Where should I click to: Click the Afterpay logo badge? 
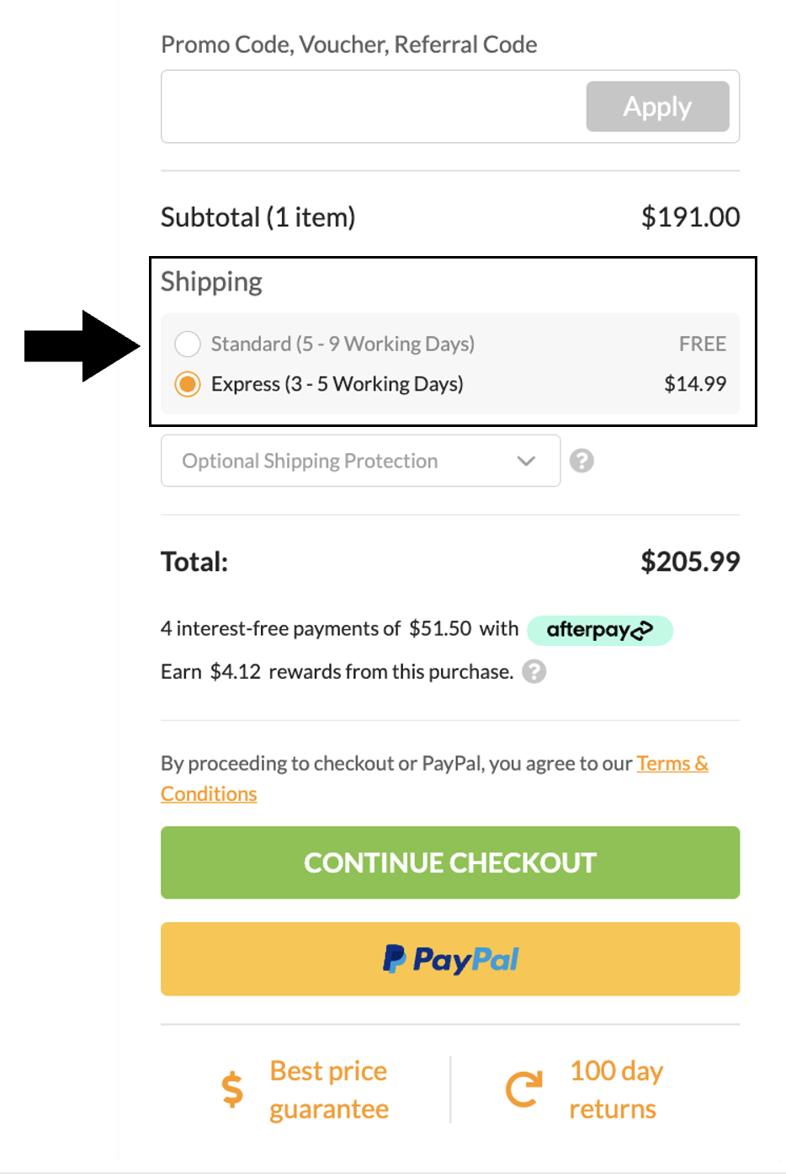599,630
